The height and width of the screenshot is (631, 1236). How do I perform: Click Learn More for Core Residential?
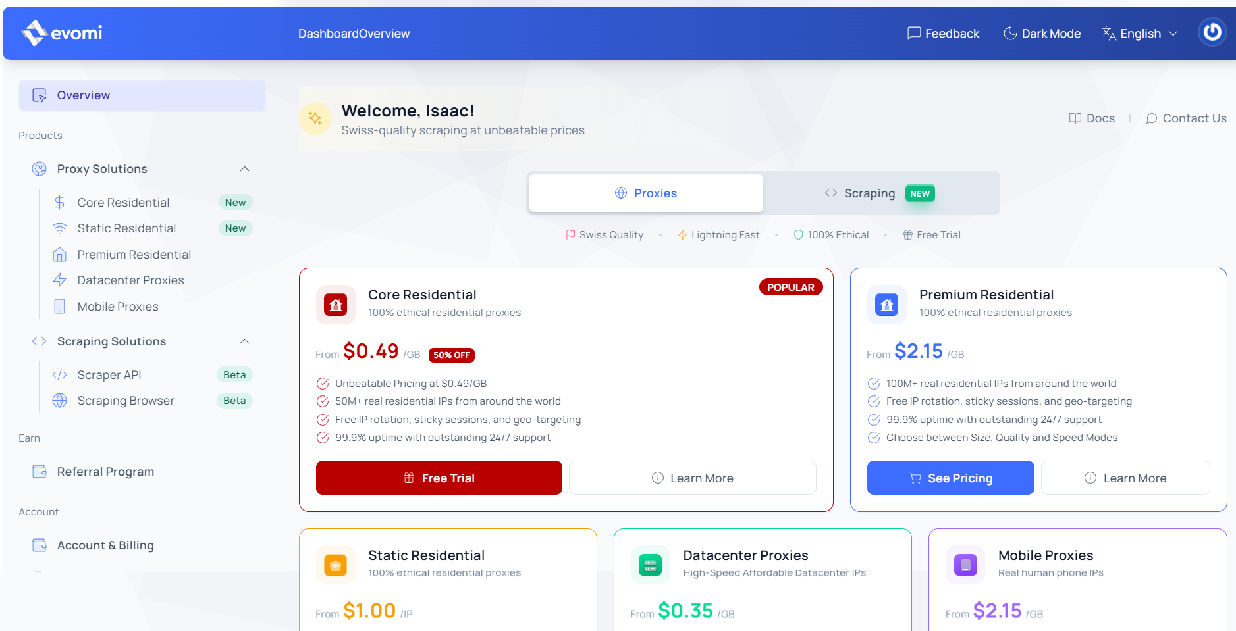(x=693, y=478)
